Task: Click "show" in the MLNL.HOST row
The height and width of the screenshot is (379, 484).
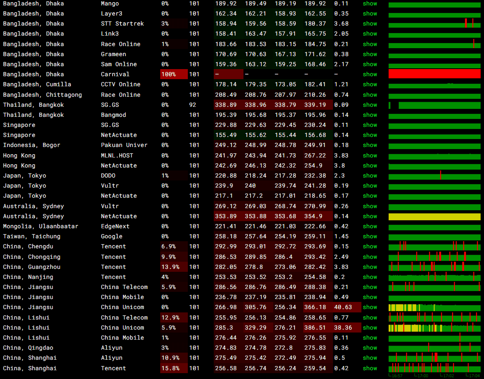Action: (x=370, y=155)
